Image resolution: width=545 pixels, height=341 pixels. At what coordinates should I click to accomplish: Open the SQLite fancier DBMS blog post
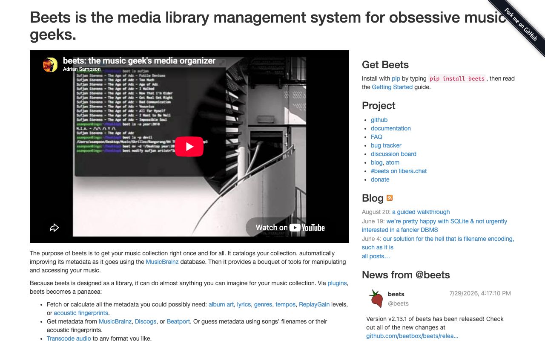tap(434, 225)
